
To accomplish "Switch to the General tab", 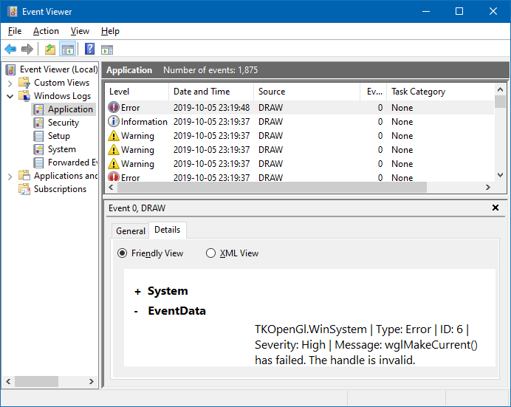I will (131, 231).
